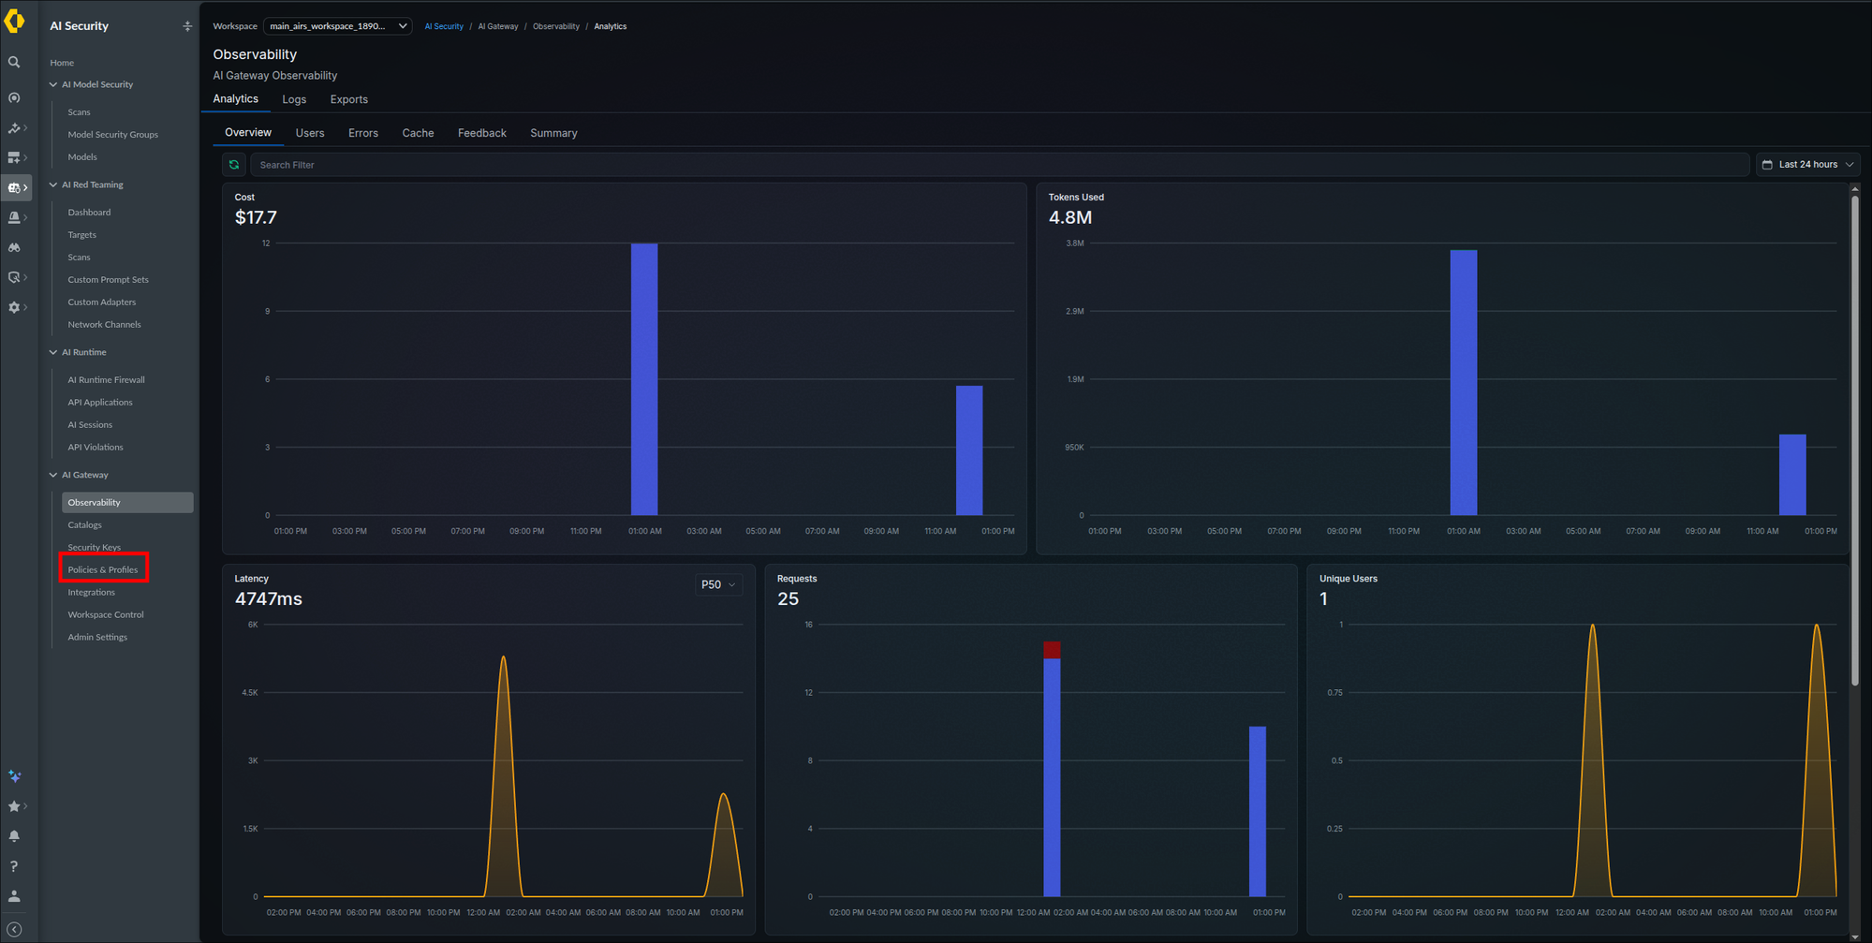Click the green refresh icon beside Search Filter
The height and width of the screenshot is (943, 1872).
(234, 165)
